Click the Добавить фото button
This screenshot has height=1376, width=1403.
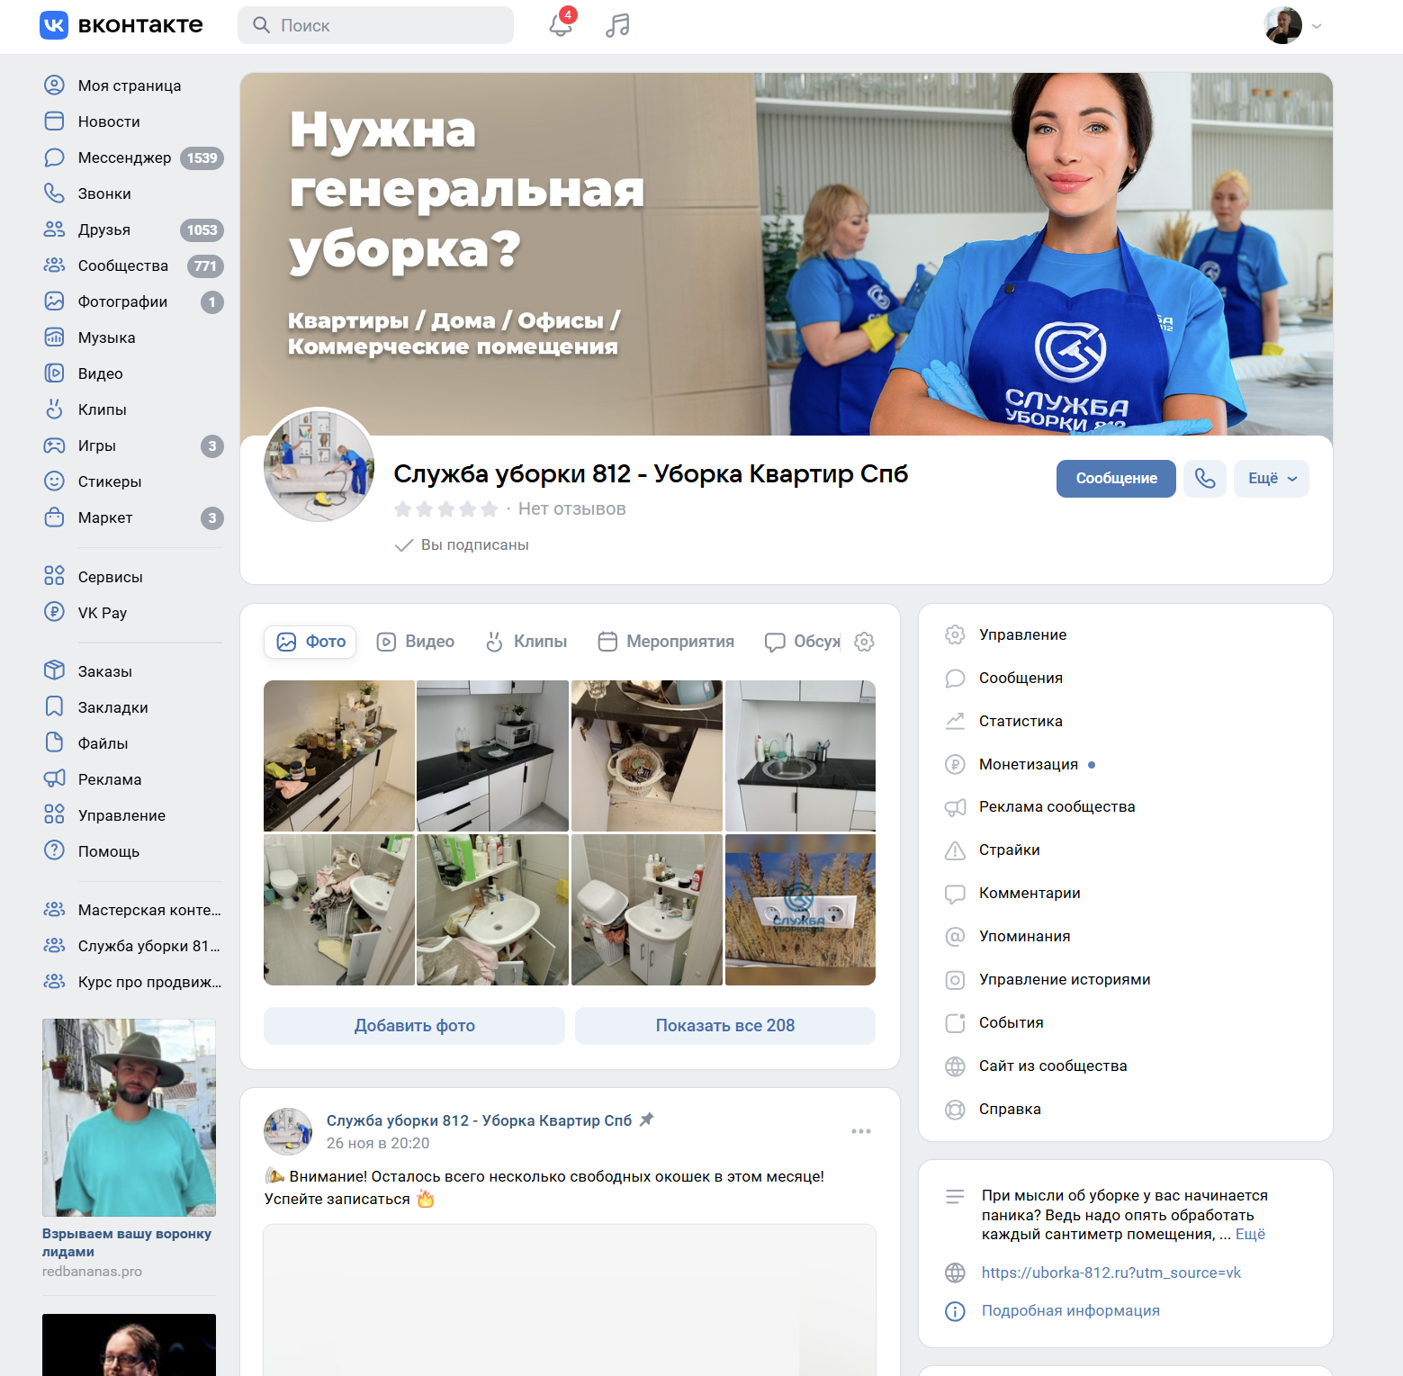[414, 1026]
